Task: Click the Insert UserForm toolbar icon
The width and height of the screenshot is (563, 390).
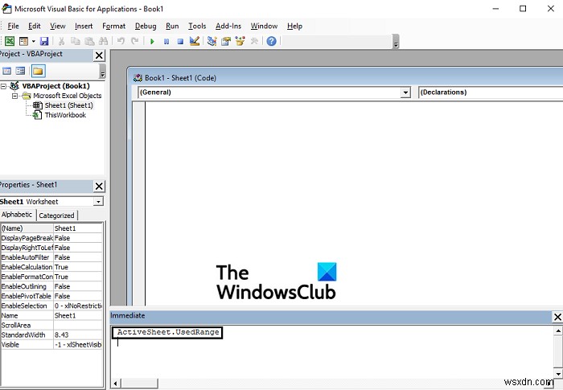Action: 23,41
